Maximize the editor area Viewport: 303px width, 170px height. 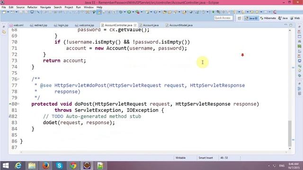[291, 25]
